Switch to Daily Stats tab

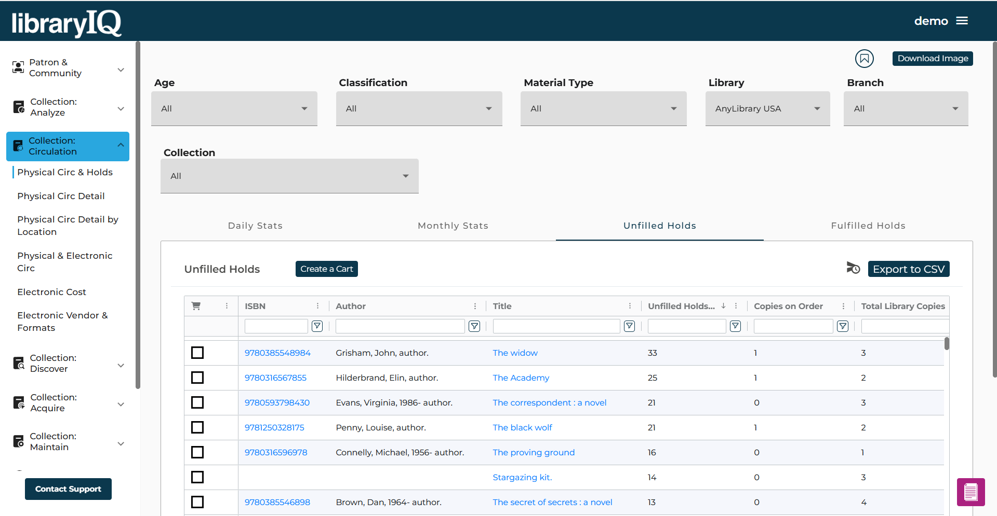(255, 226)
